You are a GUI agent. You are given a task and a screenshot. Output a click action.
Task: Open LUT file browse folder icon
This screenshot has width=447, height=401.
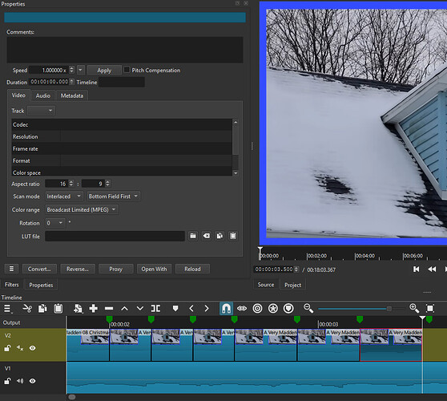coord(193,236)
